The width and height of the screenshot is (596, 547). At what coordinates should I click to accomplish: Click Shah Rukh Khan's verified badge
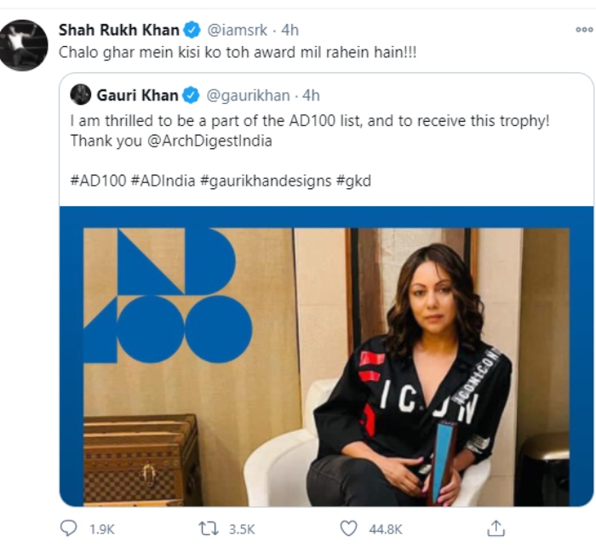192,30
